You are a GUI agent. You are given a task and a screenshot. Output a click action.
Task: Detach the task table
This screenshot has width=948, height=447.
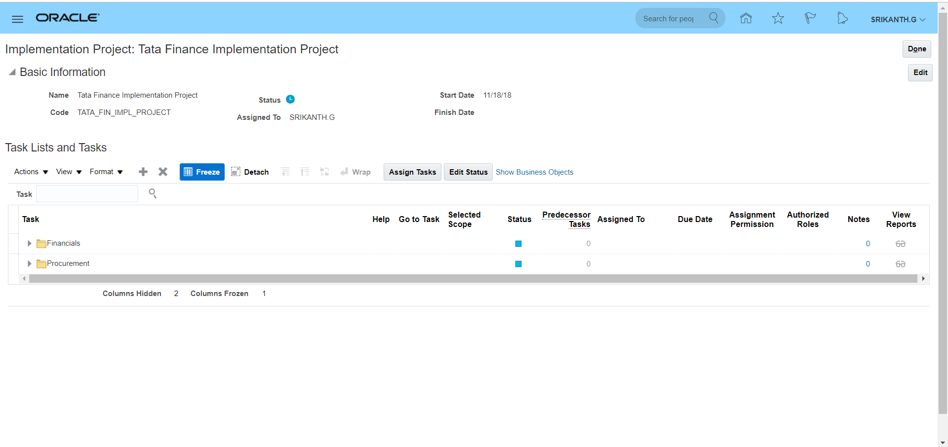[x=250, y=172]
